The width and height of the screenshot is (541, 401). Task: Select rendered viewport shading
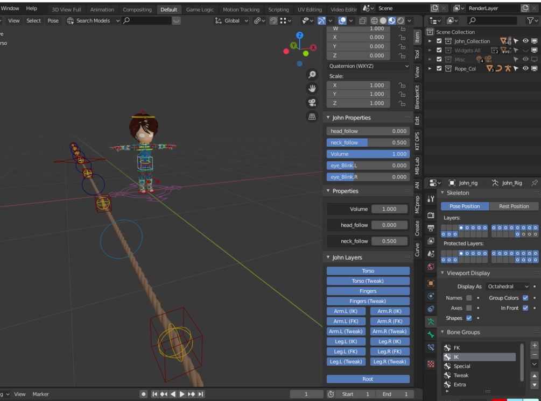401,20
